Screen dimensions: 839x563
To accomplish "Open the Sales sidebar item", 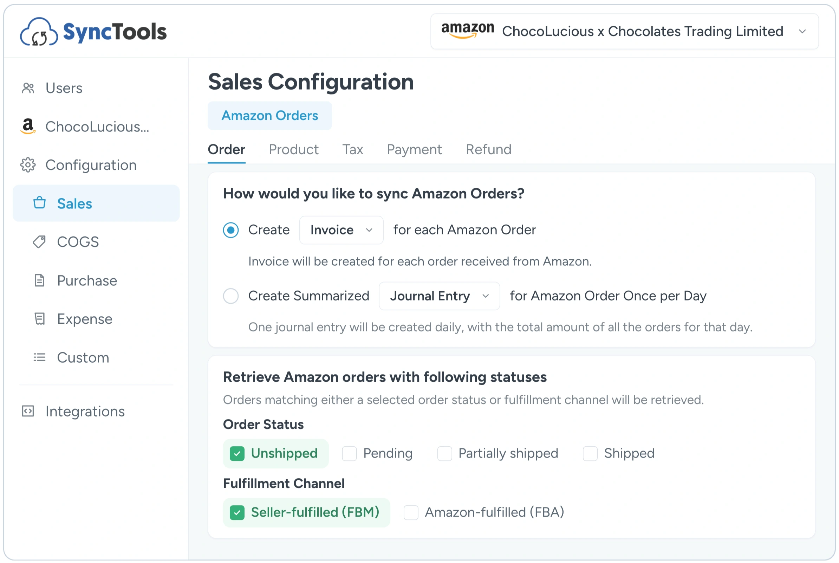I will click(x=96, y=203).
